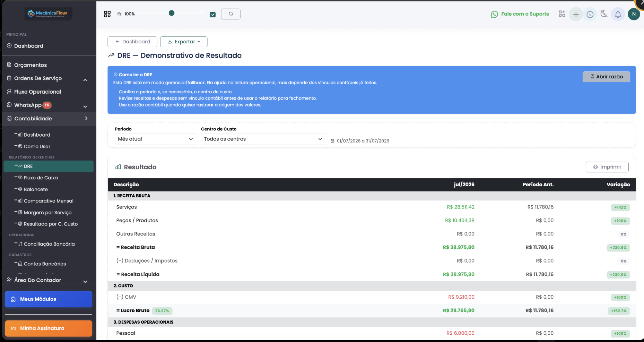Open Balancete report
This screenshot has width=644, height=342.
click(36, 189)
